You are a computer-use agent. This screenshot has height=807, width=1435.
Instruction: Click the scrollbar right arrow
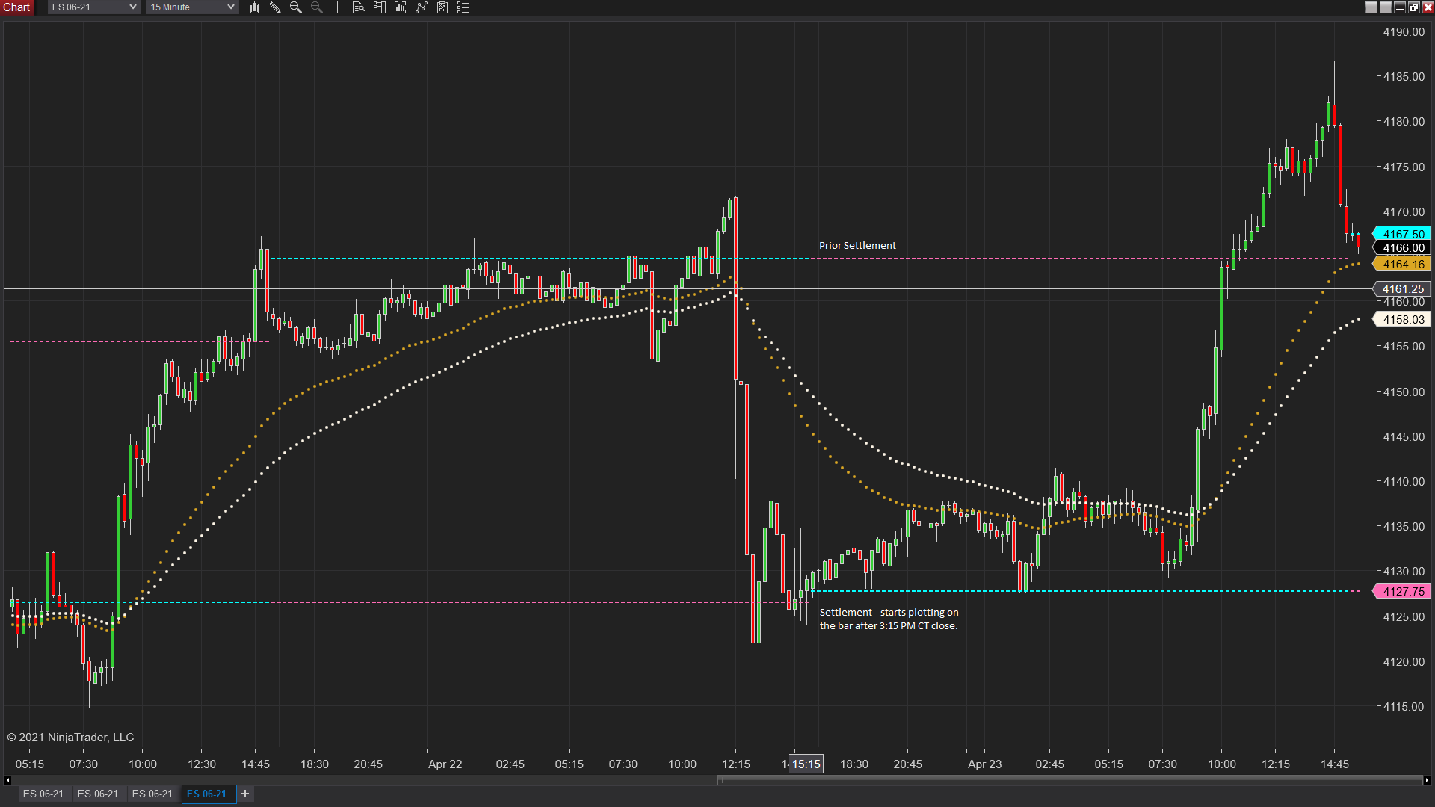(x=1426, y=780)
